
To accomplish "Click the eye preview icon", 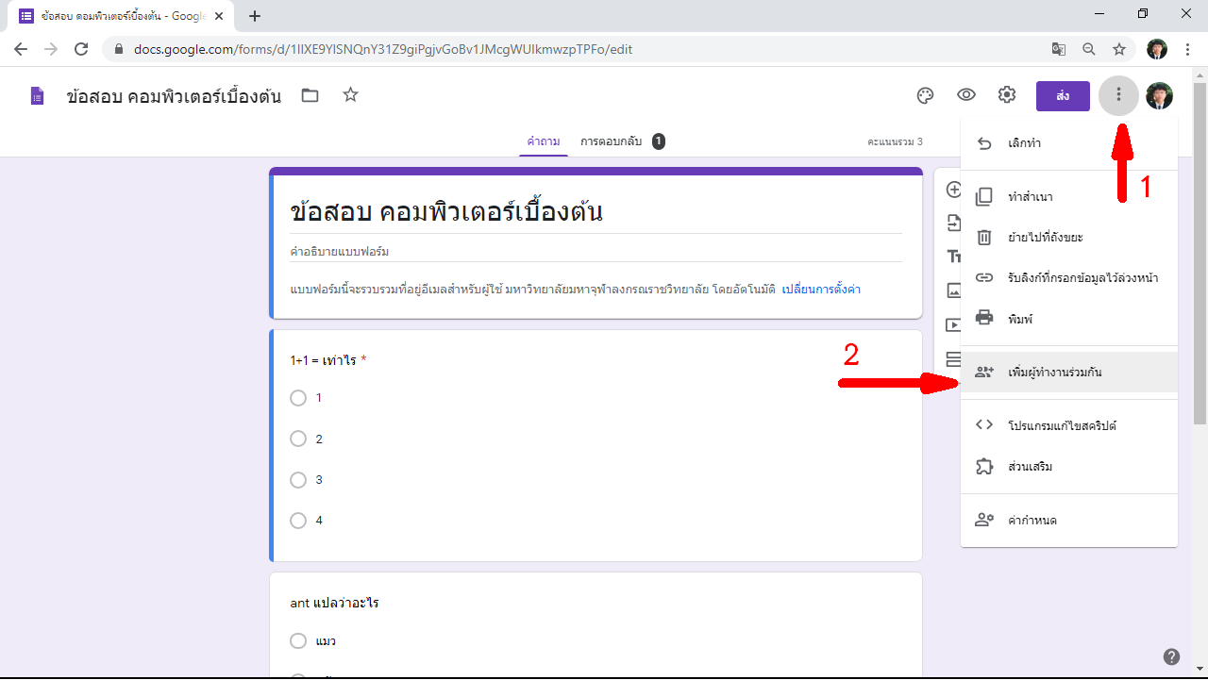I will click(x=966, y=95).
